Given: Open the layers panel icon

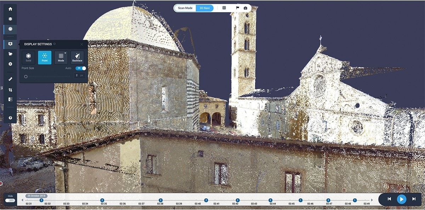Looking at the screenshot, I should (x=10, y=19).
